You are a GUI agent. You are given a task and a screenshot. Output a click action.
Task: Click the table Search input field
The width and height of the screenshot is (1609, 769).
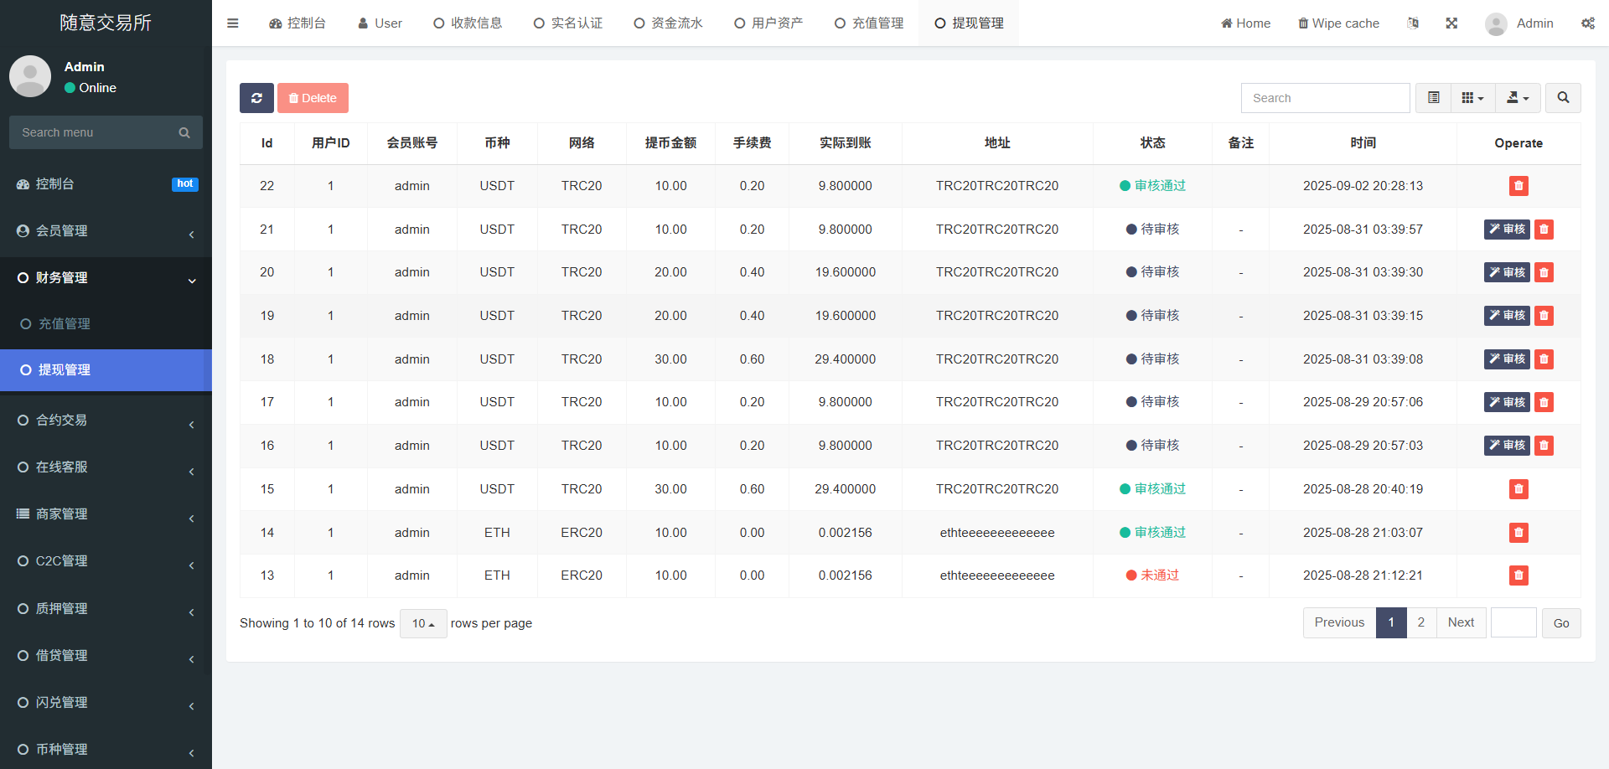tap(1325, 98)
